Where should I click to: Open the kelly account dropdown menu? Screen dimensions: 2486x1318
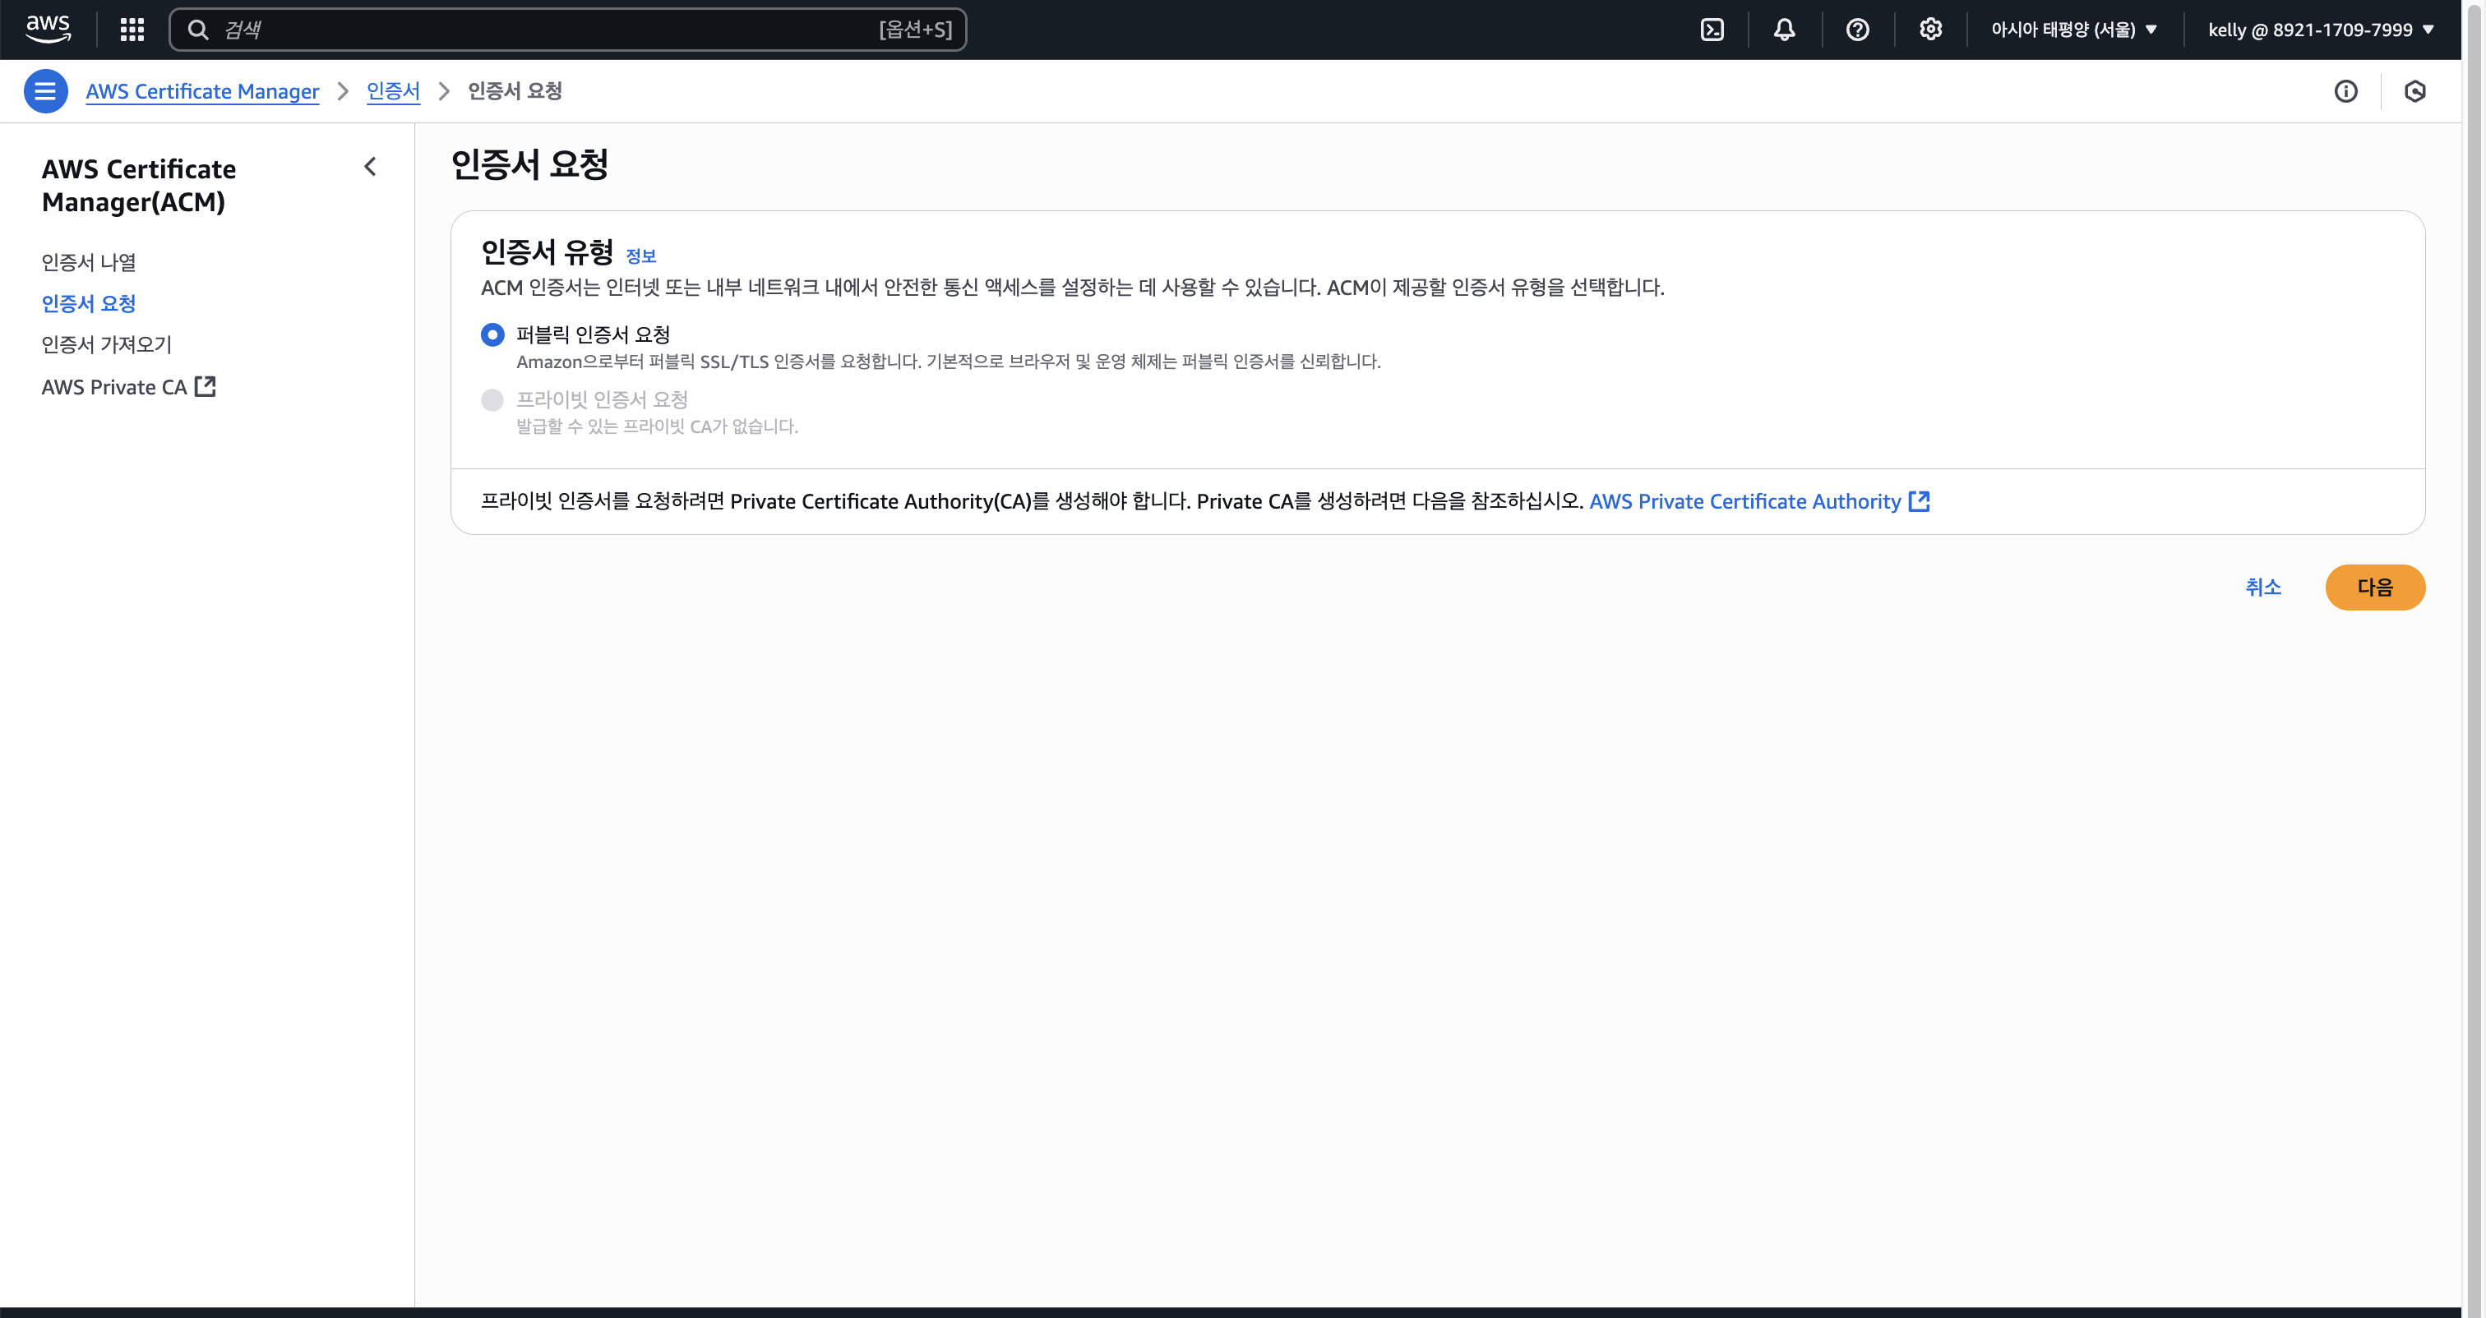tap(2320, 29)
